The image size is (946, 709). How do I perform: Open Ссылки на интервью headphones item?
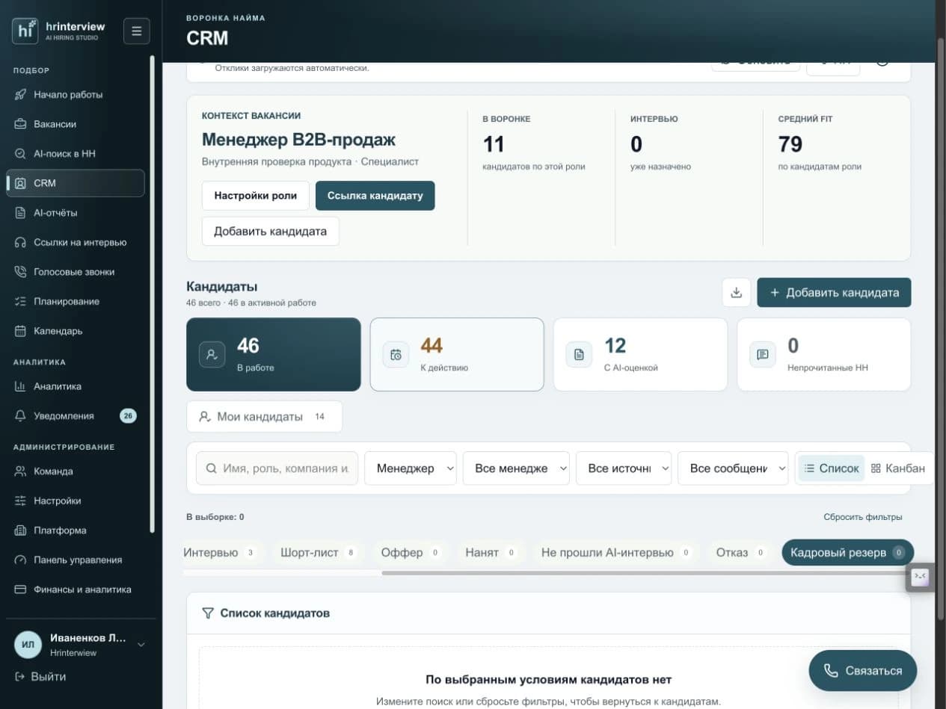(75, 242)
